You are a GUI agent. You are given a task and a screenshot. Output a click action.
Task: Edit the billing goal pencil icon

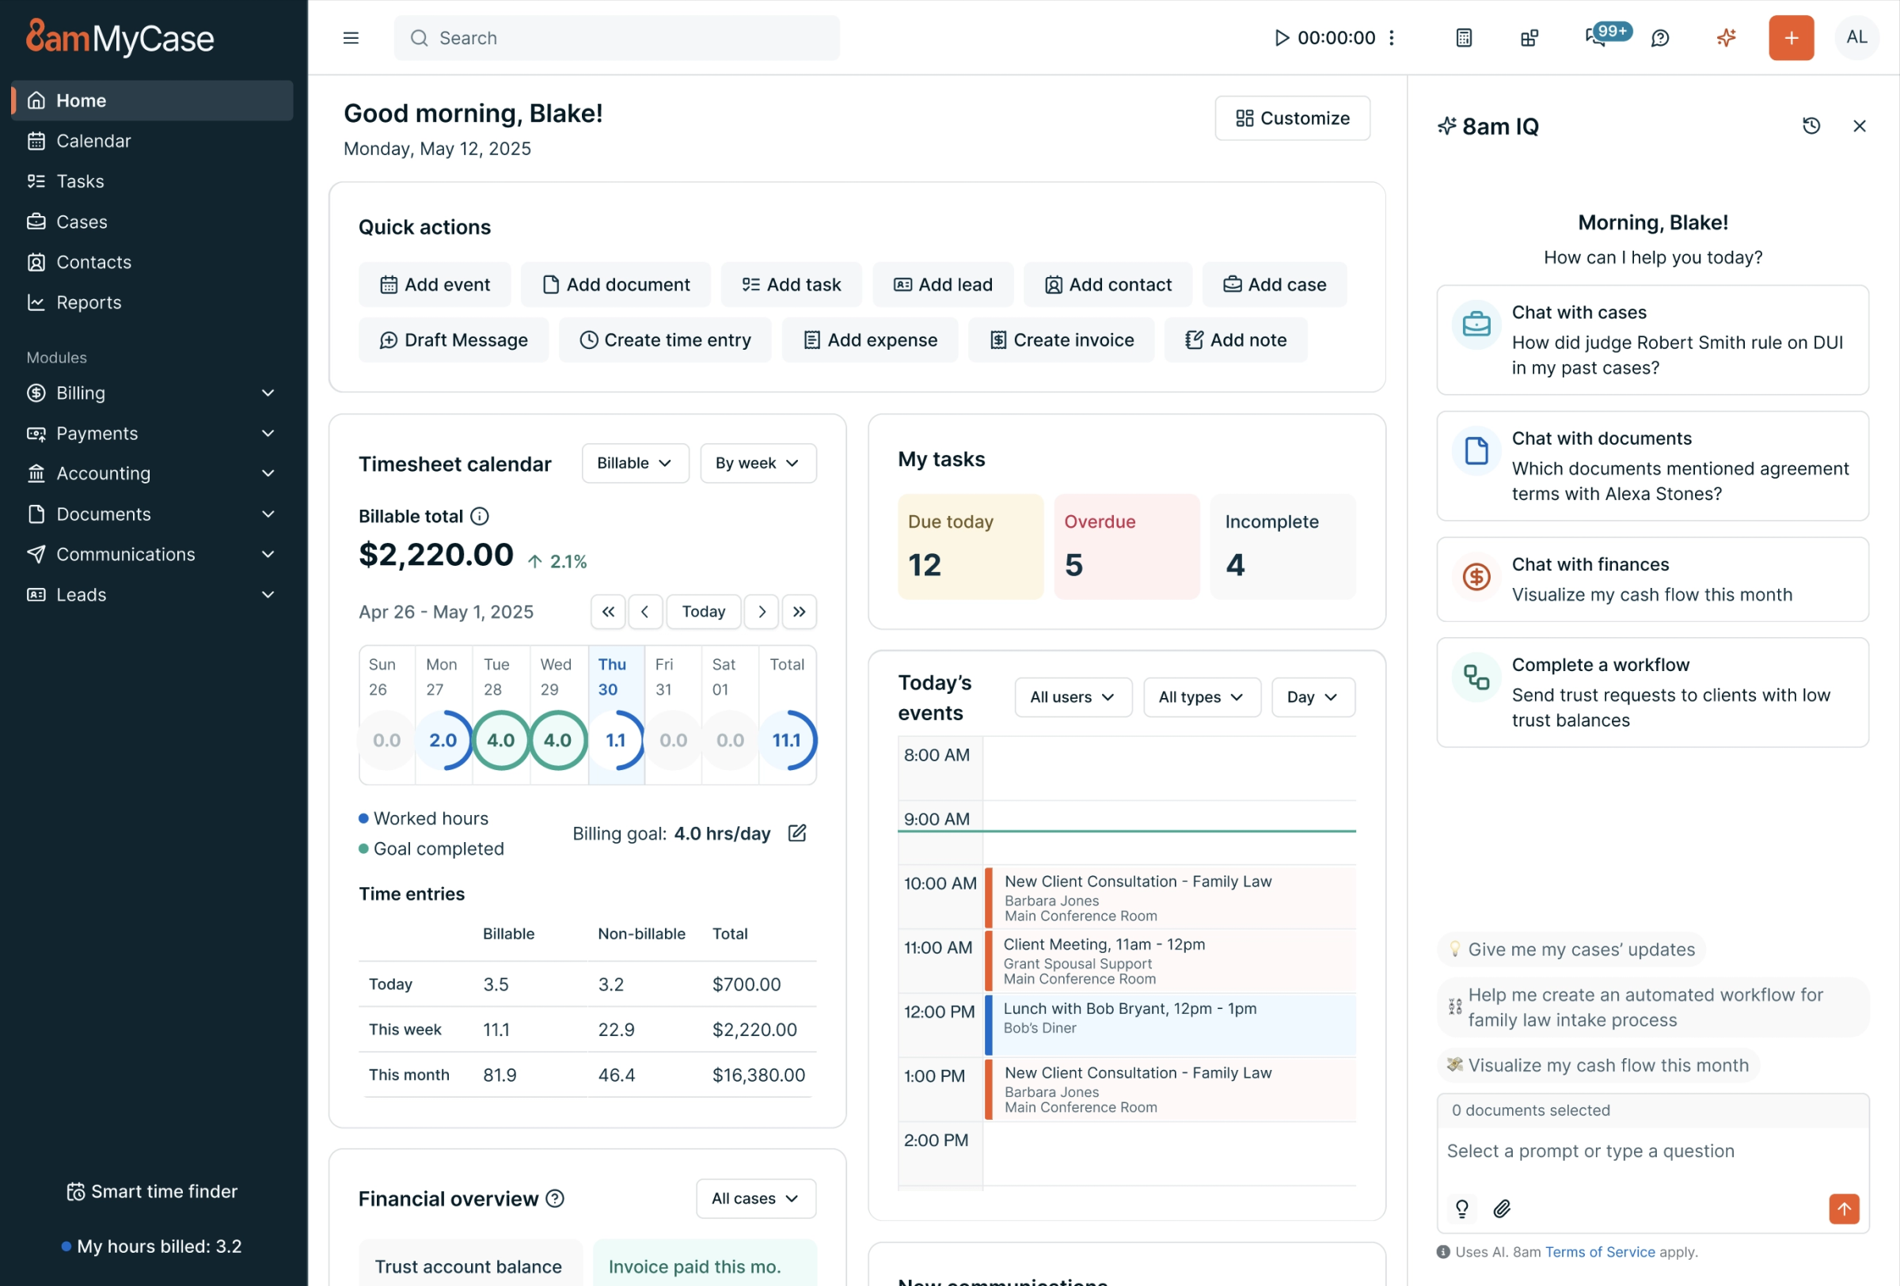pos(797,833)
